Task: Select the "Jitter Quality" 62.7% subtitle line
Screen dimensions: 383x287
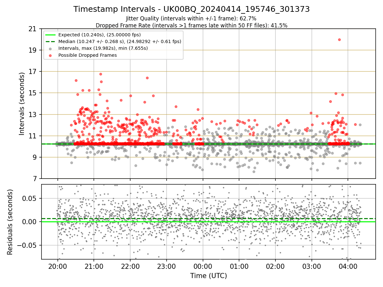Action: click(191, 18)
